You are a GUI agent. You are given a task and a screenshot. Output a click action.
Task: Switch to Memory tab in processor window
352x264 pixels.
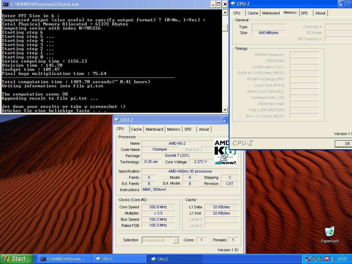(x=174, y=129)
